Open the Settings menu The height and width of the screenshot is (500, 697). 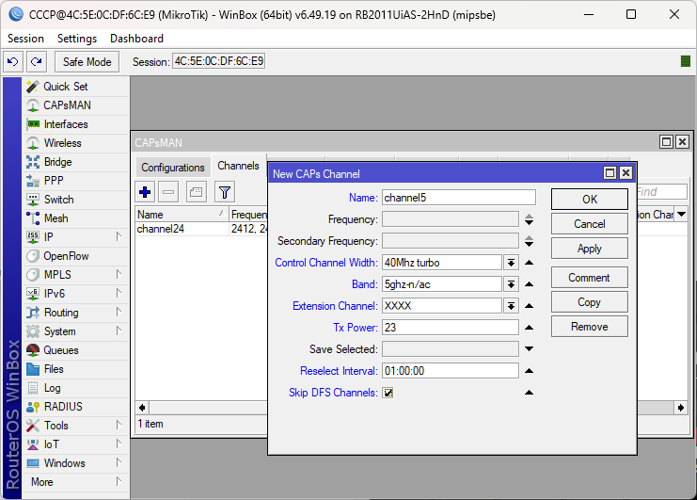click(x=77, y=39)
